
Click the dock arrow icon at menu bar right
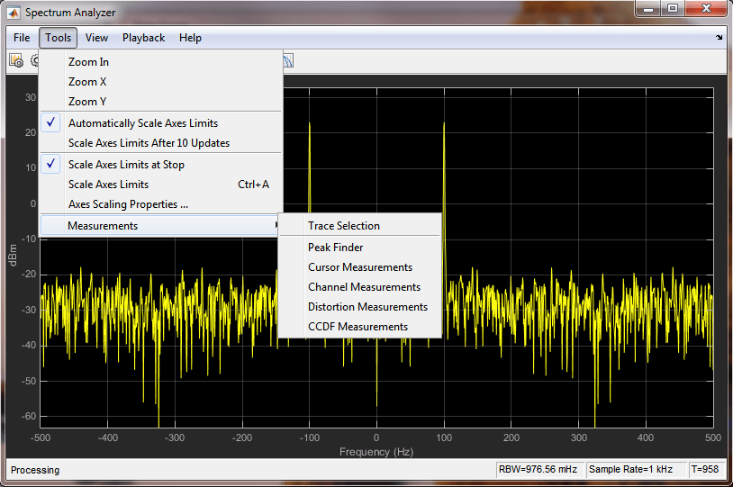tap(719, 38)
